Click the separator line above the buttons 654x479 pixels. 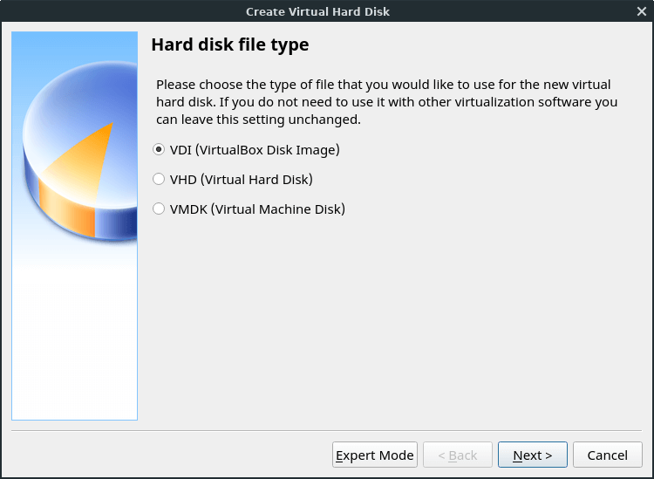point(327,430)
